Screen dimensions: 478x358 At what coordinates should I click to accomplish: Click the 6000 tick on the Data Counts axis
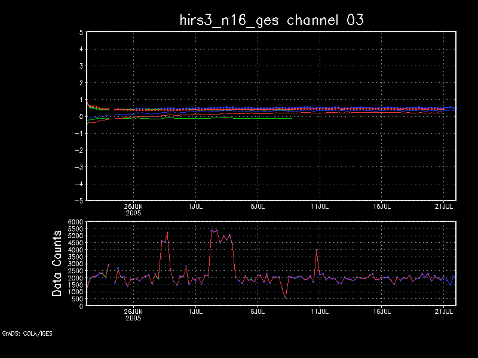pos(76,222)
